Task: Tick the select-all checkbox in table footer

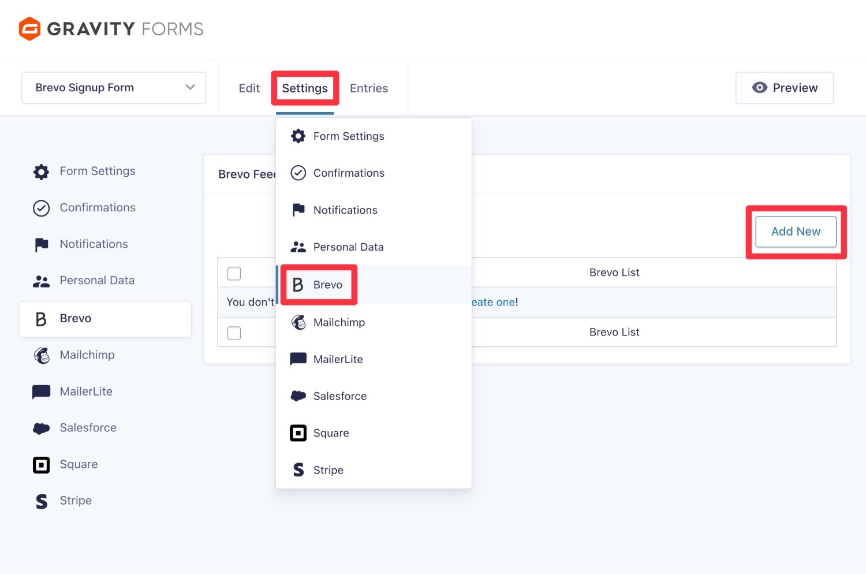Action: (234, 333)
